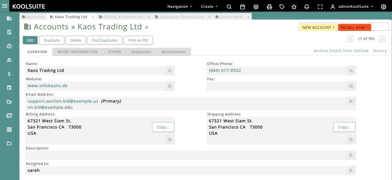Viewport: 392px width, 180px height.
Task: Toggle fullscreen mode icon
Action: click(x=320, y=7)
